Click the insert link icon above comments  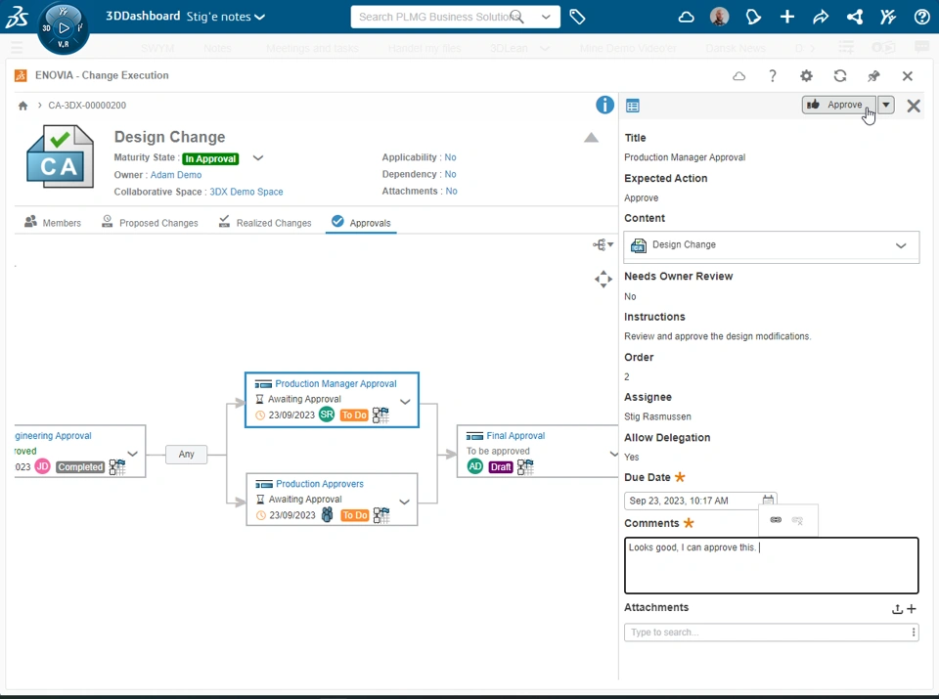776,519
